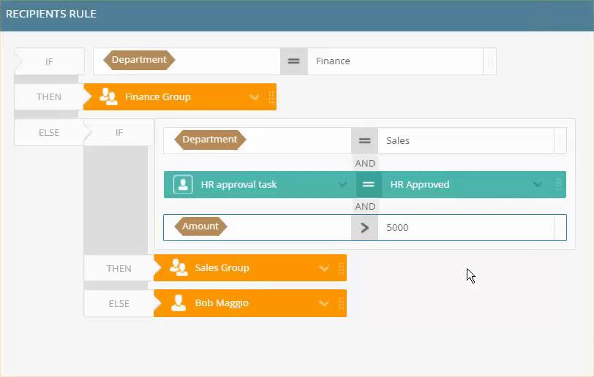Expand the Finance Group dropdown arrow

pyautogui.click(x=254, y=97)
